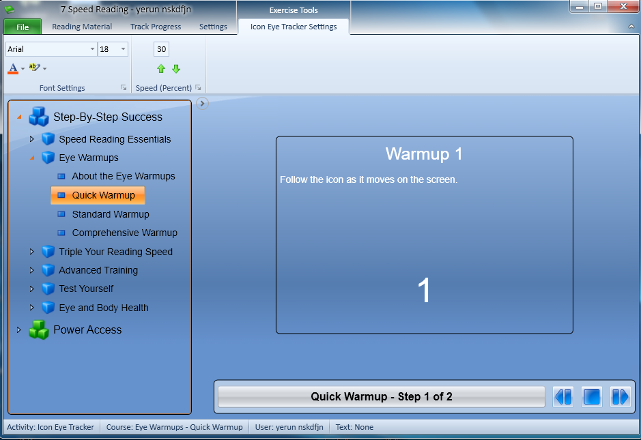The height and width of the screenshot is (440, 641).
Task: Click User: yerun nskdfjn status entry
Action: (289, 427)
